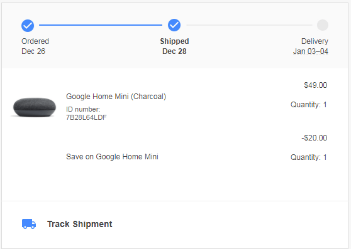Click the blue progress line between Ordered and Shipped
351x249 pixels.
click(101, 25)
